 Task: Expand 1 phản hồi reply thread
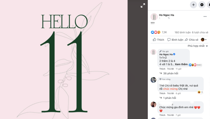168,98
